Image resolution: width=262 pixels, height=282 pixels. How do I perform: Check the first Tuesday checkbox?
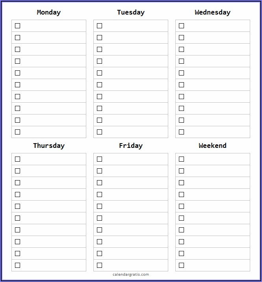(x=99, y=26)
